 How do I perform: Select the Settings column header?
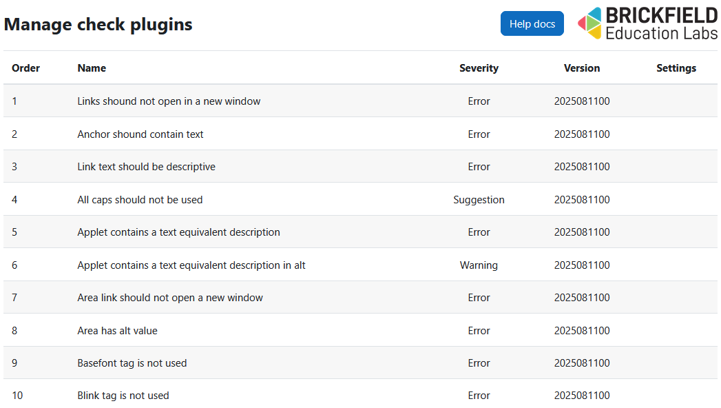coord(676,68)
